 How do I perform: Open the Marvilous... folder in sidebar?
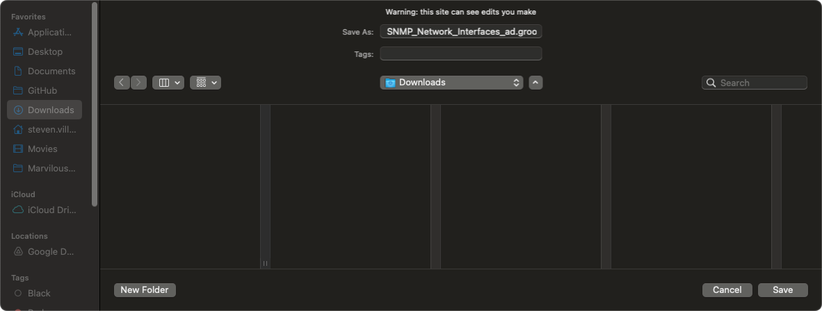click(x=44, y=168)
